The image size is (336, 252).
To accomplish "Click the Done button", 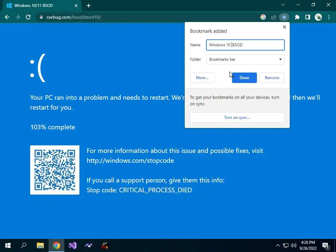I will click(x=244, y=78).
